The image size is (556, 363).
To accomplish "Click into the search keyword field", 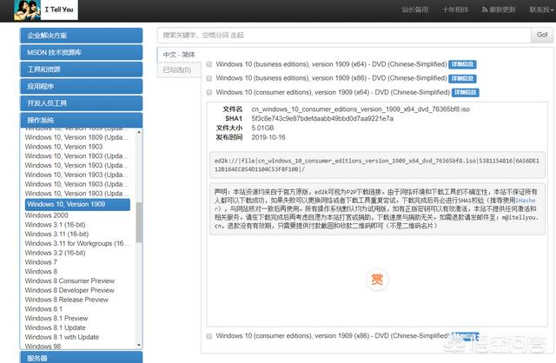I will point(344,35).
